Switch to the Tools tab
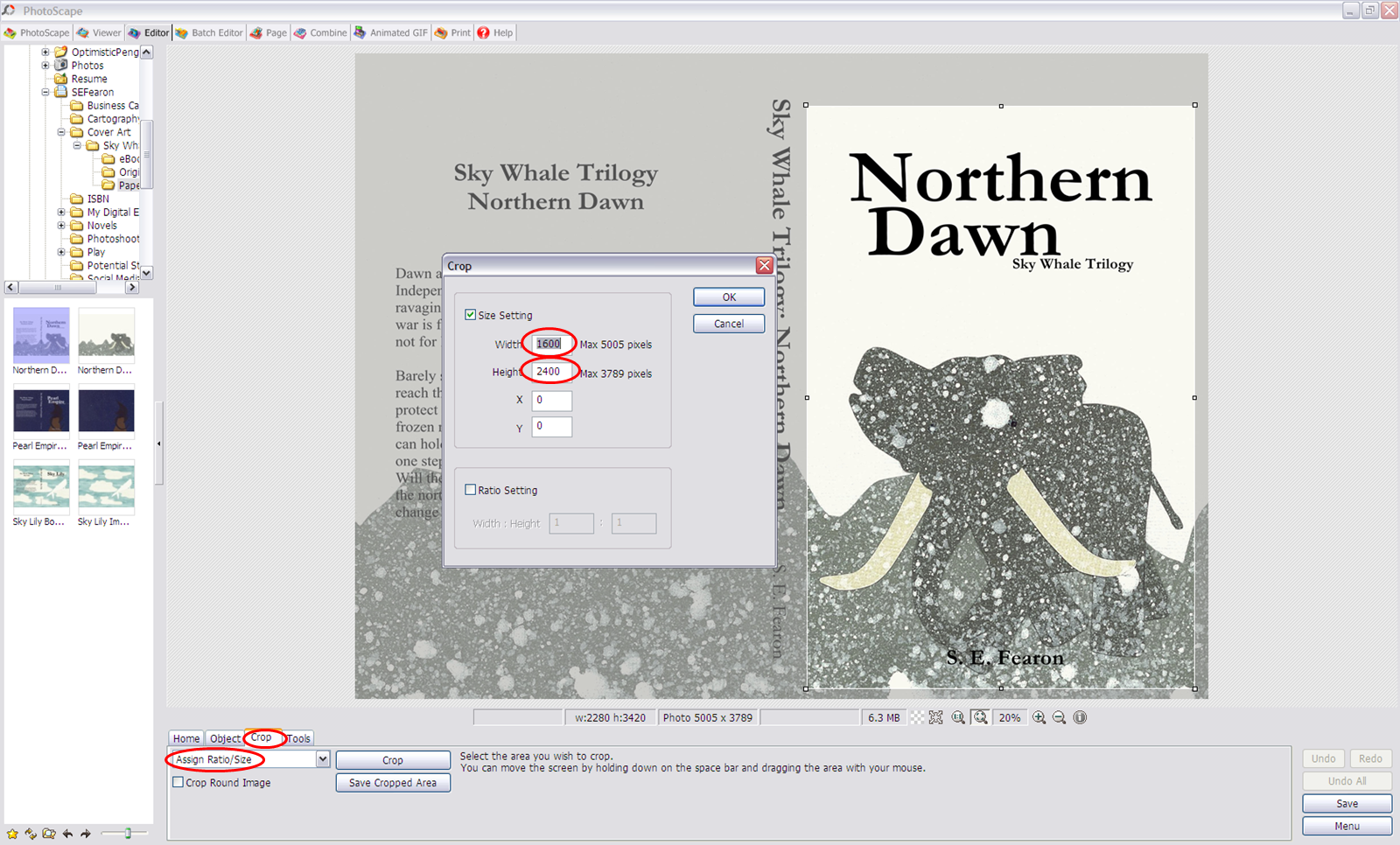1400x845 pixels. pos(297,737)
